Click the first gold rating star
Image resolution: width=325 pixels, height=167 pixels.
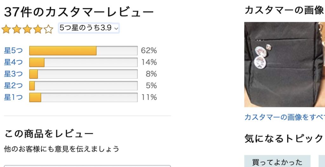click(6, 29)
